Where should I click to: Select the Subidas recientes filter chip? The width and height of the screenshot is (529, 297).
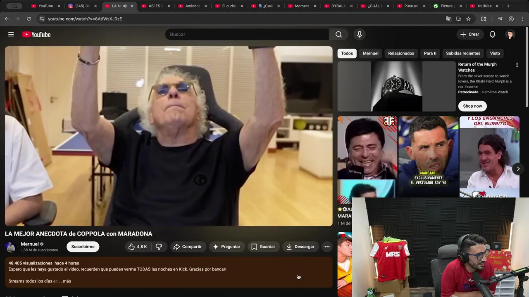click(x=463, y=53)
